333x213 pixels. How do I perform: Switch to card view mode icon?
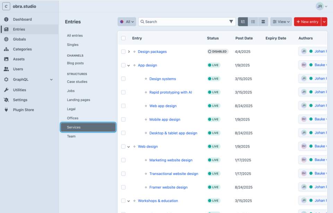(x=263, y=22)
